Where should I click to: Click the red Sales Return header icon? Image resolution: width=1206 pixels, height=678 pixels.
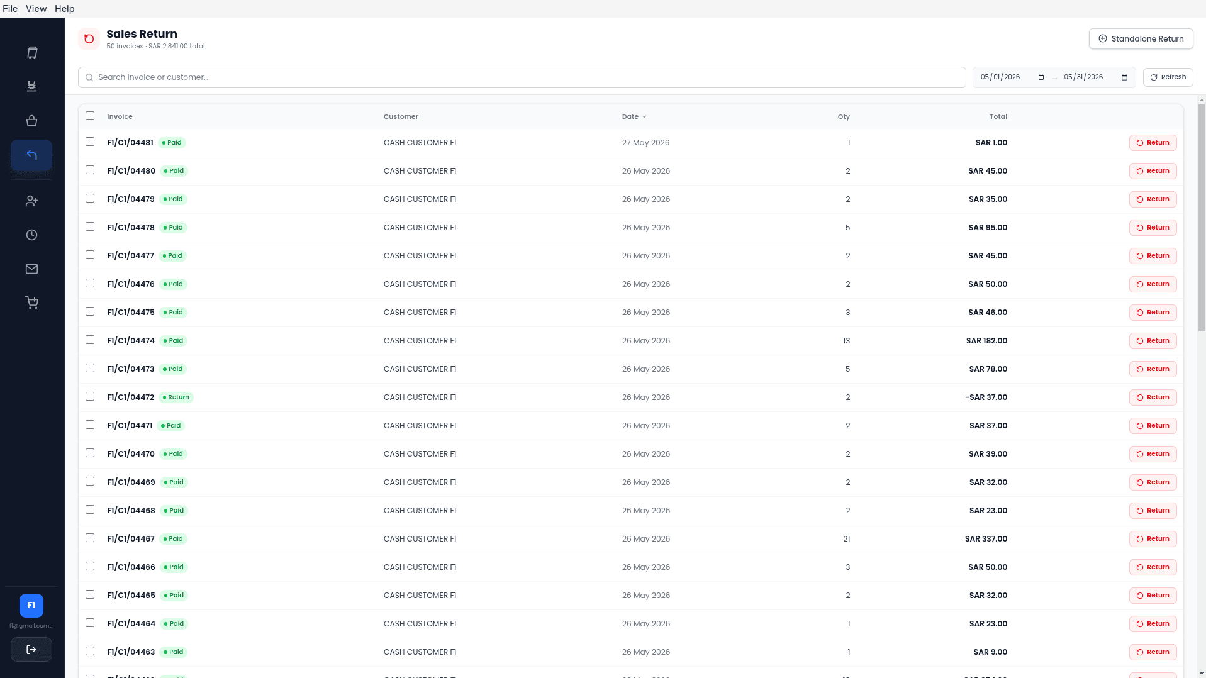pos(89,39)
